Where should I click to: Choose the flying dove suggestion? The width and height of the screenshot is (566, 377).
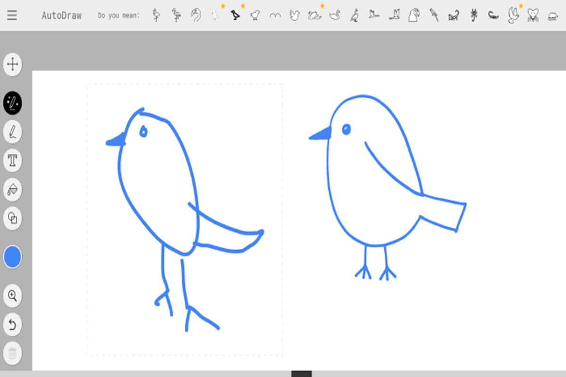[513, 16]
